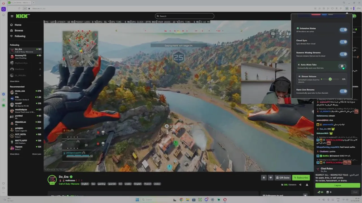362x203 pixels.
Task: Click I agree on Chat Rules
Action: pos(338,185)
